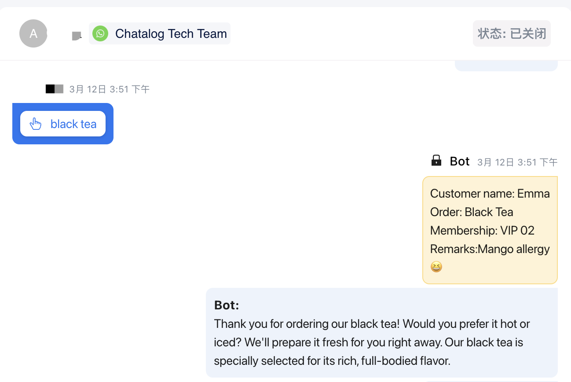Viewport: 571px width, 382px height.
Task: Click the 'Membership: VIP 02' note line
Action: [482, 231]
